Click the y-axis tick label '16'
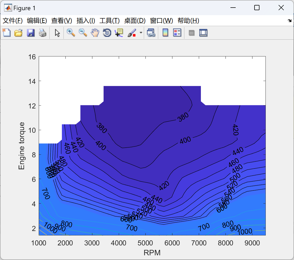The image size is (294, 260). 32,57
